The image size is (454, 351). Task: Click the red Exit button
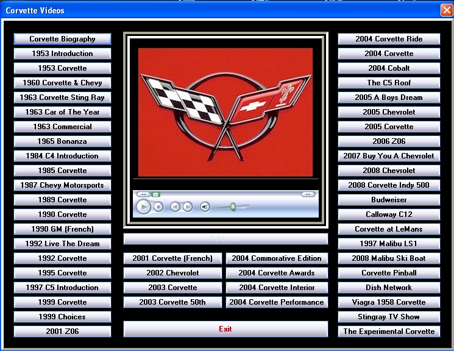[x=225, y=329]
